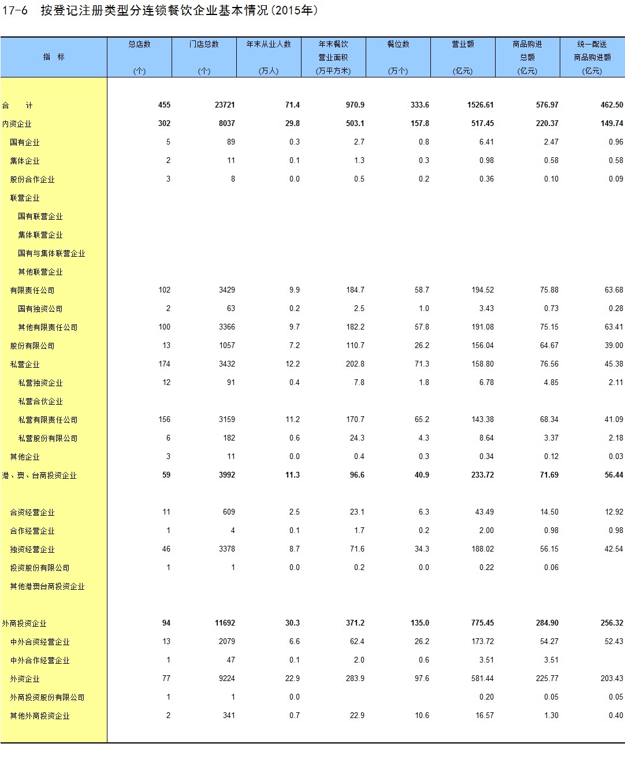Select the '餐位数' column header
This screenshot has height=762, width=625.
point(398,57)
